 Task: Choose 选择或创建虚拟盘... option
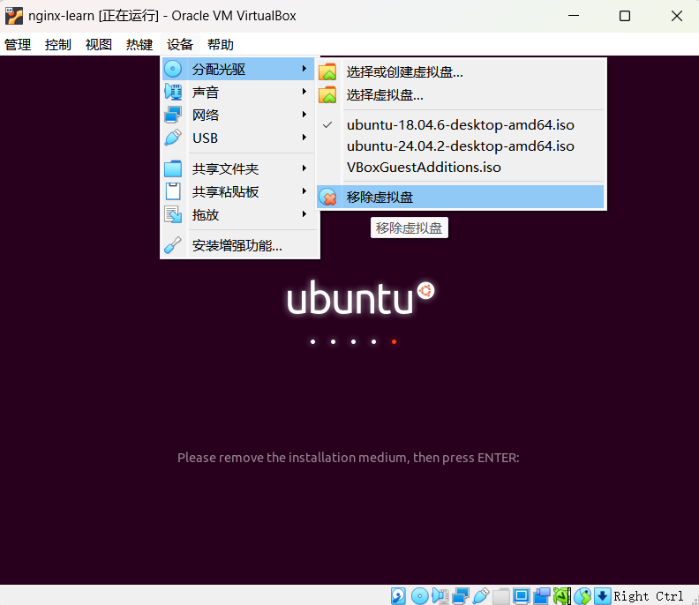coord(461,71)
